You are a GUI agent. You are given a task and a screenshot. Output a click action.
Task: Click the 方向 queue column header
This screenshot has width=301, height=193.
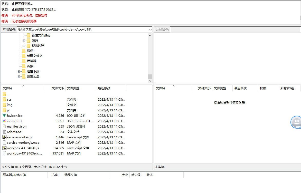[55, 175]
